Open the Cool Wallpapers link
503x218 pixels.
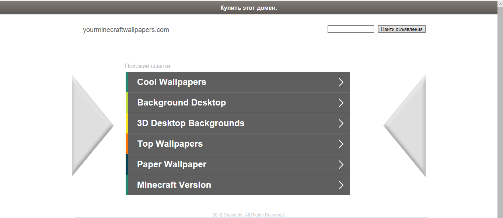point(171,82)
